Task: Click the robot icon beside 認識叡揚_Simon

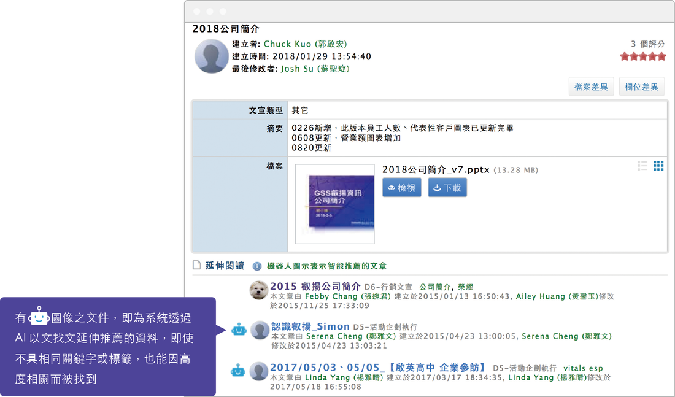Action: (239, 330)
